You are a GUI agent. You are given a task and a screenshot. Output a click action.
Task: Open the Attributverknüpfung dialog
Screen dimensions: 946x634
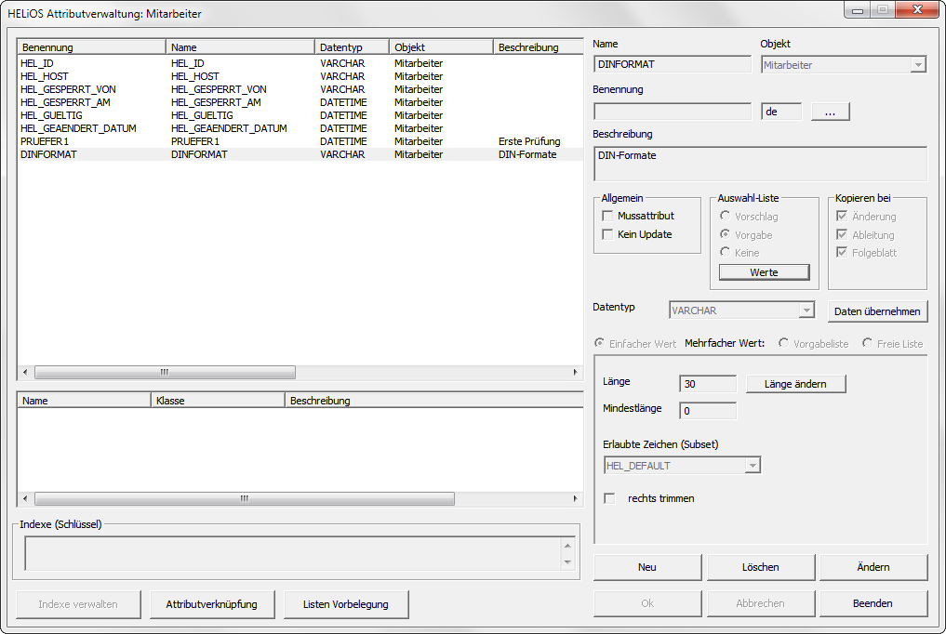tap(211, 604)
